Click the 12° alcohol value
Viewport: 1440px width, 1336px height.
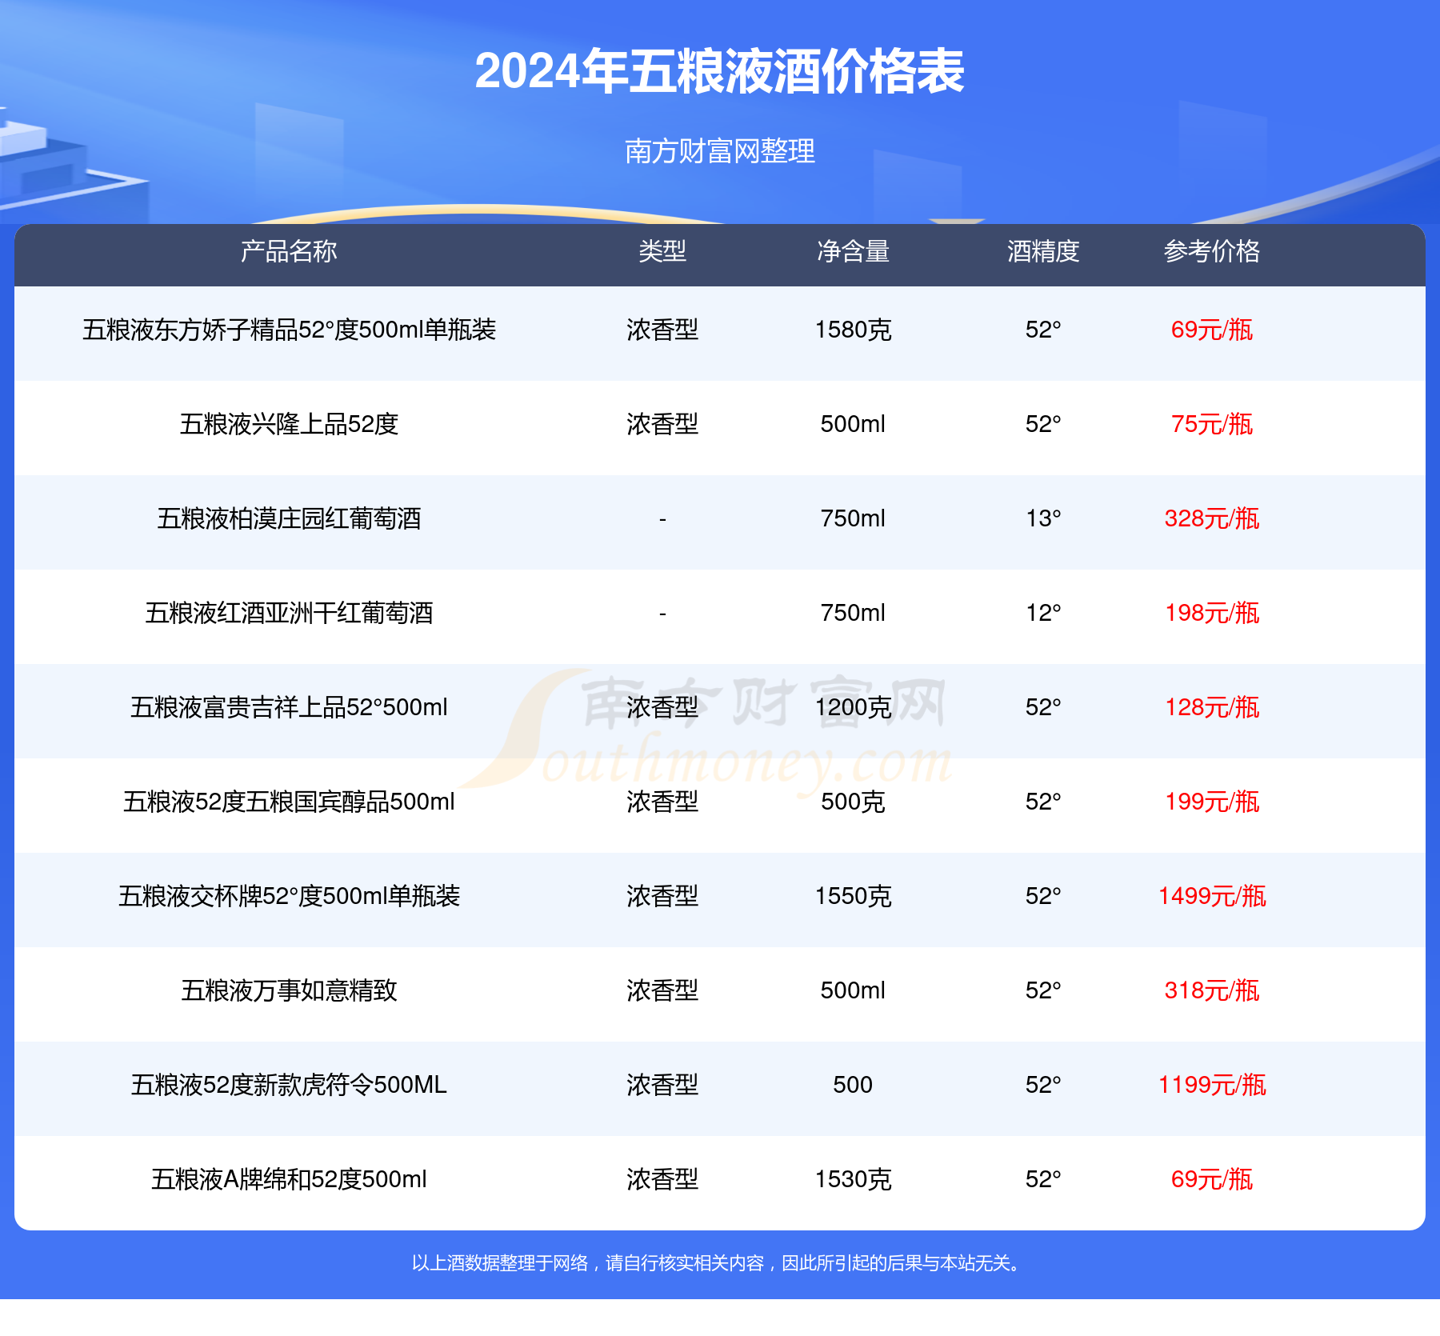click(1043, 613)
